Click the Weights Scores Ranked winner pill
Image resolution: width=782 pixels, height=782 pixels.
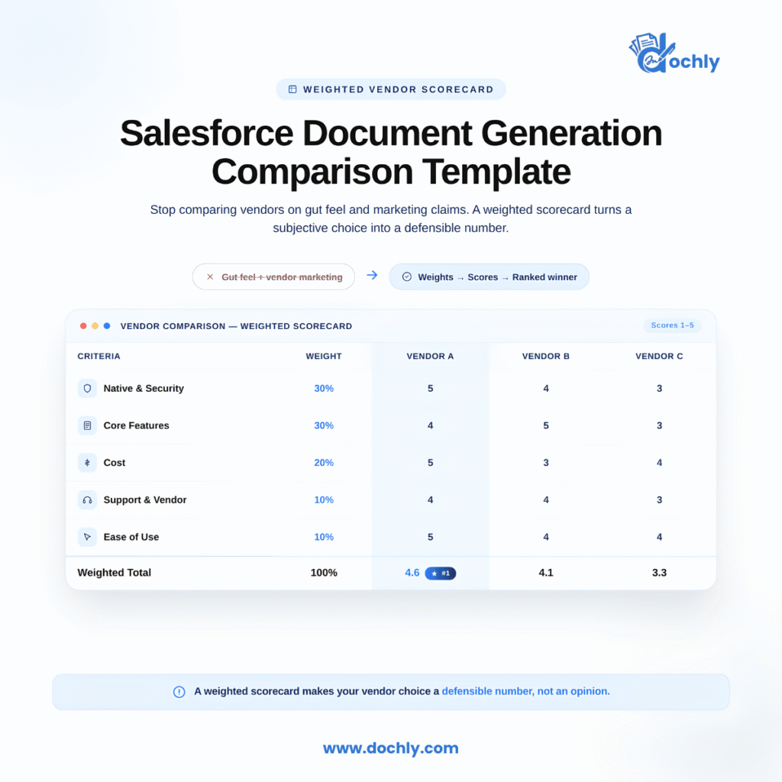[x=490, y=276]
